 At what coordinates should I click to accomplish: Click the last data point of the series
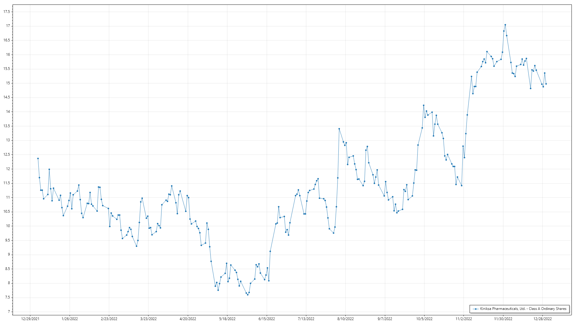[x=546, y=84]
